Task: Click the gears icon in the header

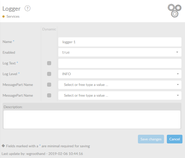Action: 175,10
